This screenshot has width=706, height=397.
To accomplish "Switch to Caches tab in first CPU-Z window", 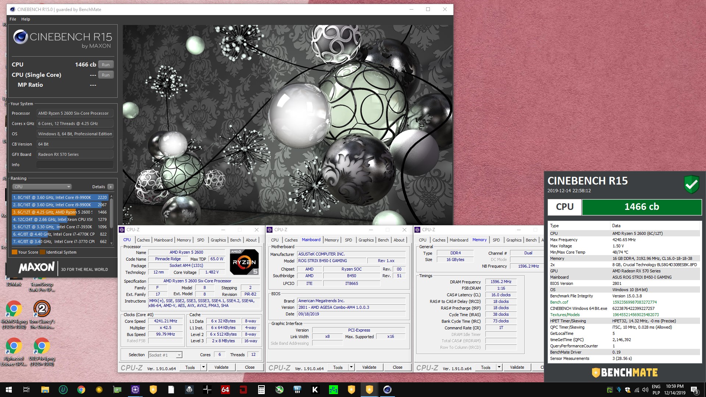I will point(143,240).
